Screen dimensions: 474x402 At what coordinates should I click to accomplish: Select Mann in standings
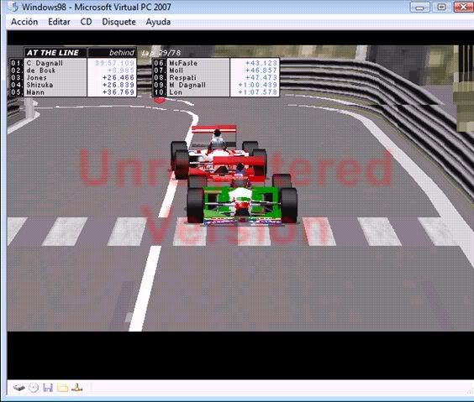point(35,92)
